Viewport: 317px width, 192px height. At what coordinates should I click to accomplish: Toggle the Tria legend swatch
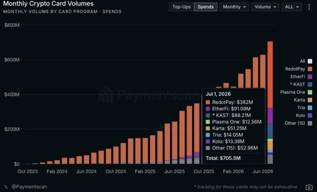click(x=310, y=108)
